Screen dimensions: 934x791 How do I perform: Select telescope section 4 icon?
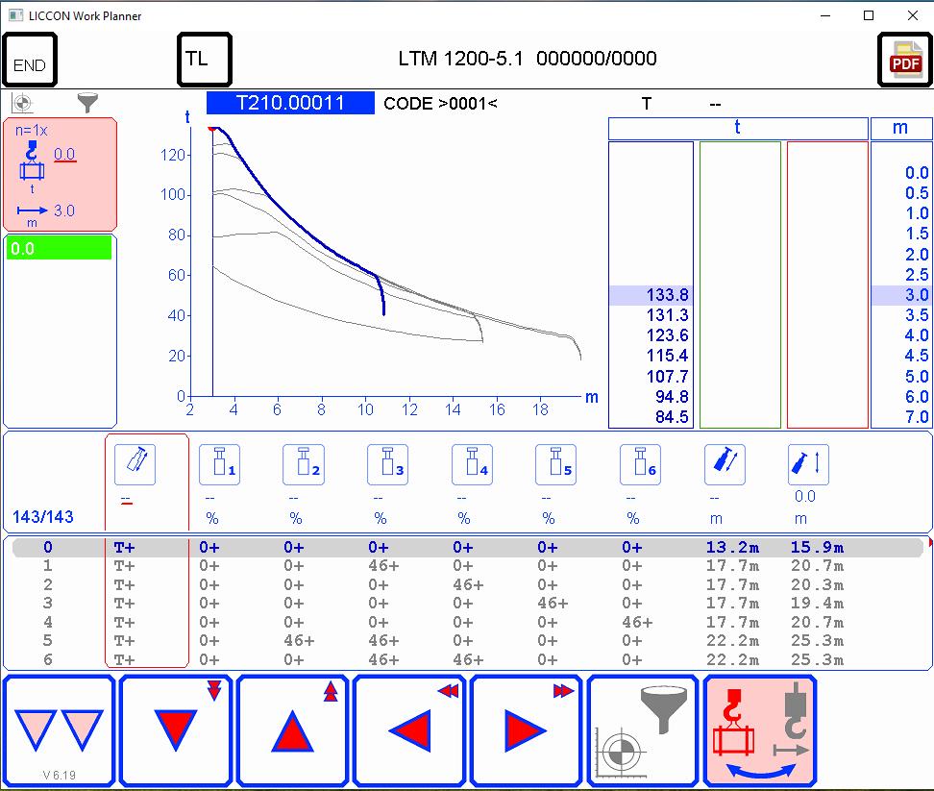coord(473,464)
